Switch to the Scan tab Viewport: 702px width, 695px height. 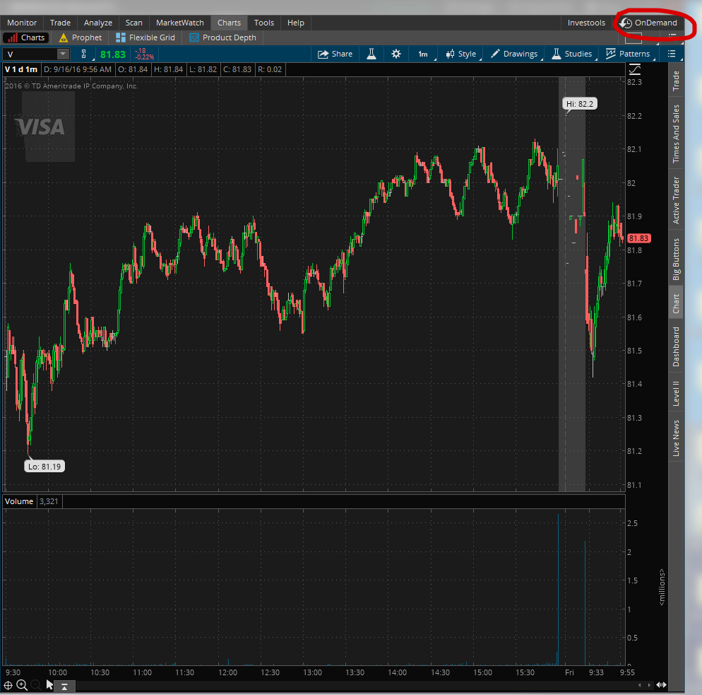pyautogui.click(x=134, y=23)
